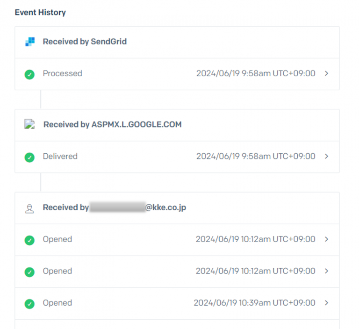
Task: Click the green check on the first Opened event
Action: pos(29,240)
